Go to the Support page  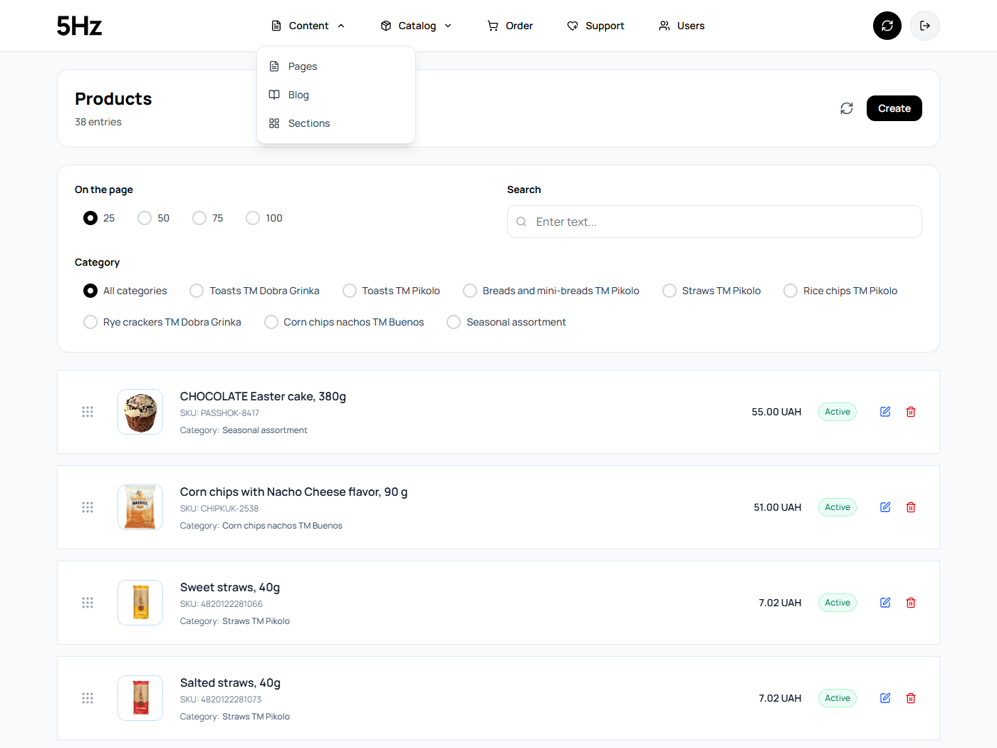(595, 26)
